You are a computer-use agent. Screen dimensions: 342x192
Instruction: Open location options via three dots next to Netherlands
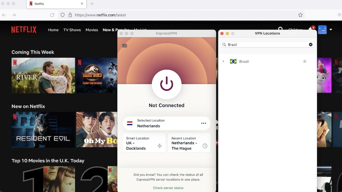(204, 123)
